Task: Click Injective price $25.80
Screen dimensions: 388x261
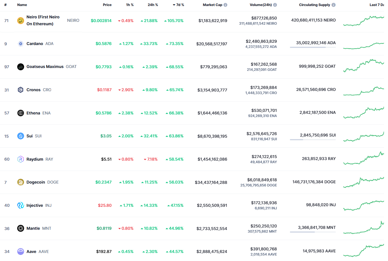Action: coord(105,205)
